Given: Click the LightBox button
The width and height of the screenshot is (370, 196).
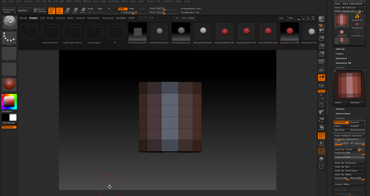Looking at the screenshot, I should [25, 11].
